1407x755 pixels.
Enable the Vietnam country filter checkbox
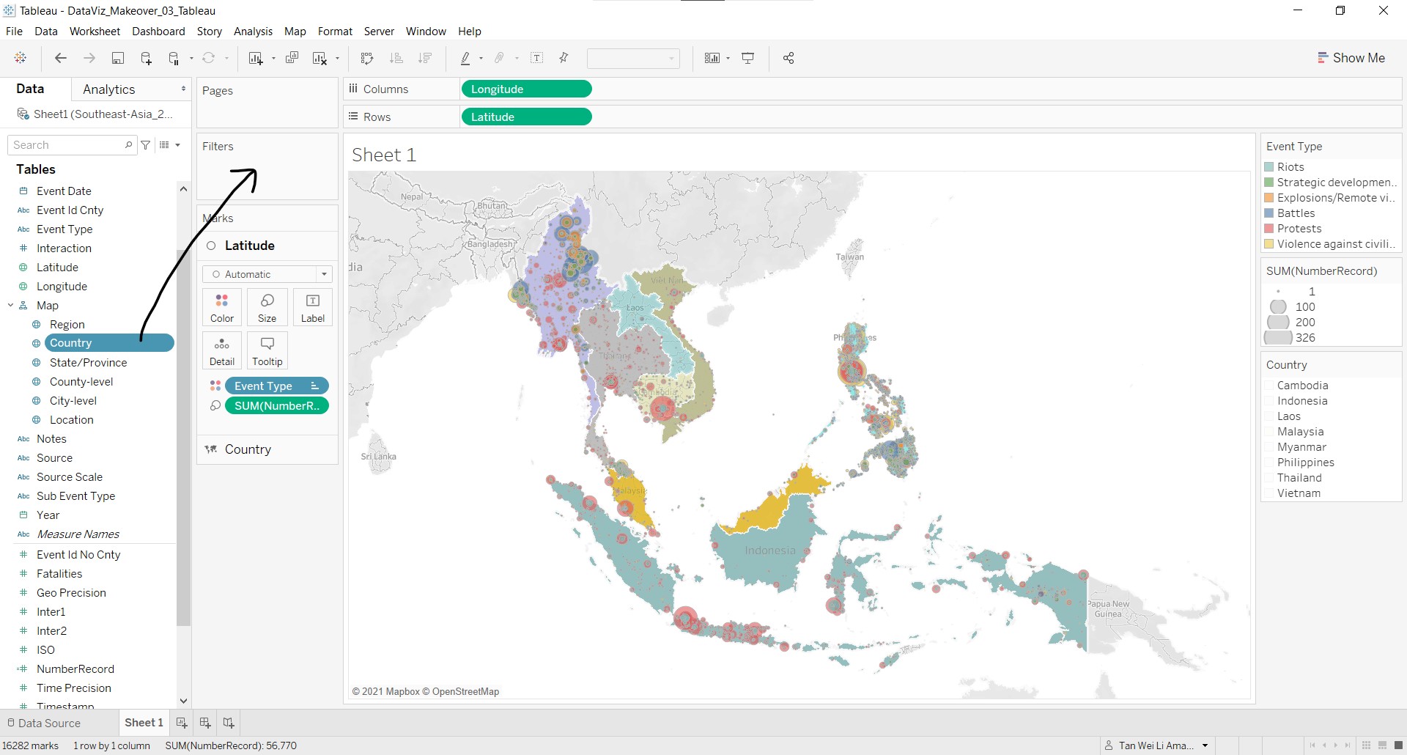[1270, 493]
